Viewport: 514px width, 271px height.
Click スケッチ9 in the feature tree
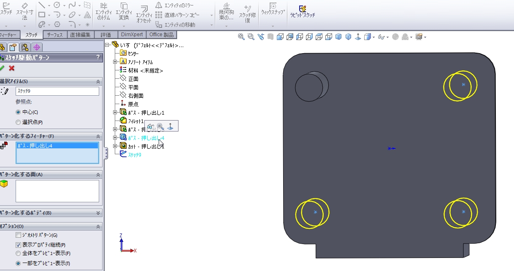[x=134, y=155]
